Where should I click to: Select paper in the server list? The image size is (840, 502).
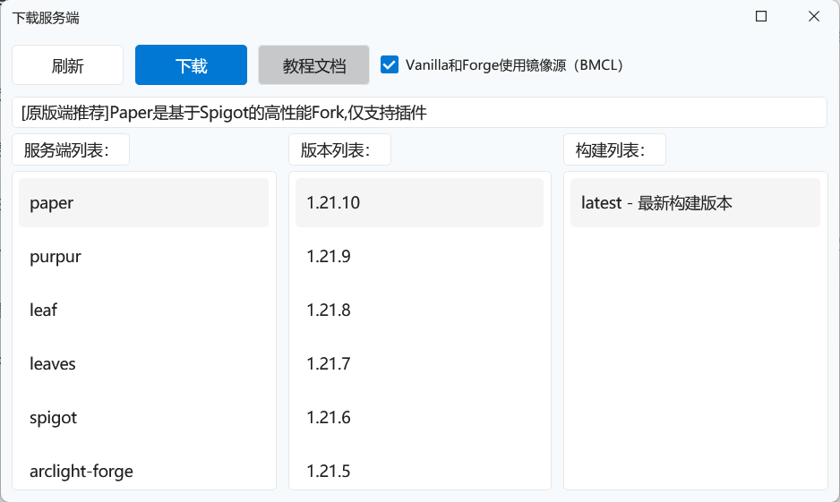coord(143,203)
